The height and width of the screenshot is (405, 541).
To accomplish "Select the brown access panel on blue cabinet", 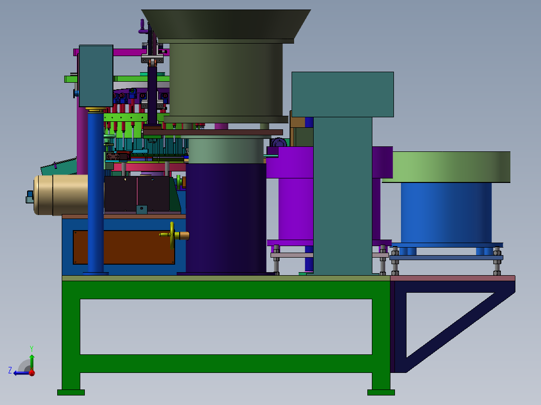I will [x=124, y=248].
